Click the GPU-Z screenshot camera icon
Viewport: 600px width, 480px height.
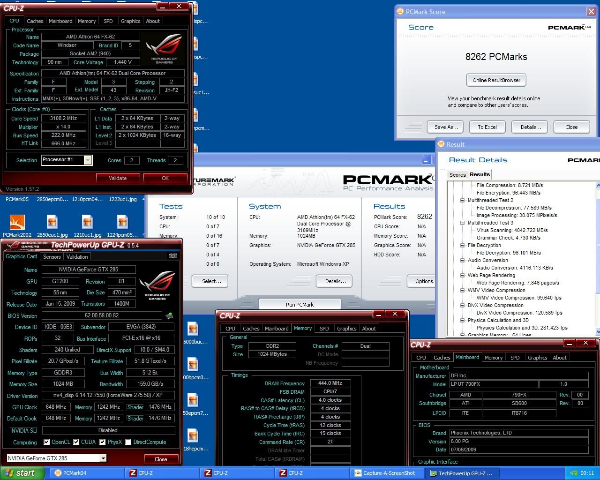[173, 256]
